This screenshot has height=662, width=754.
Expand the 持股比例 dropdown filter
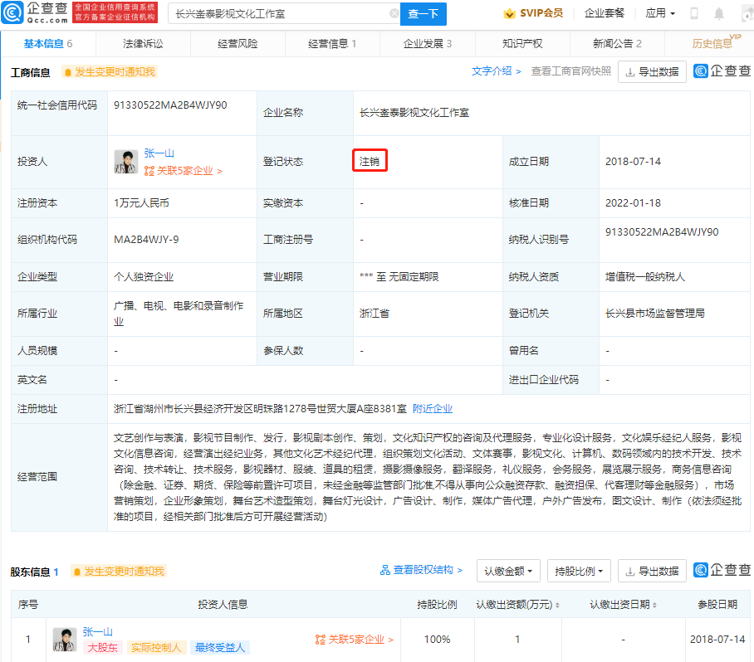582,571
